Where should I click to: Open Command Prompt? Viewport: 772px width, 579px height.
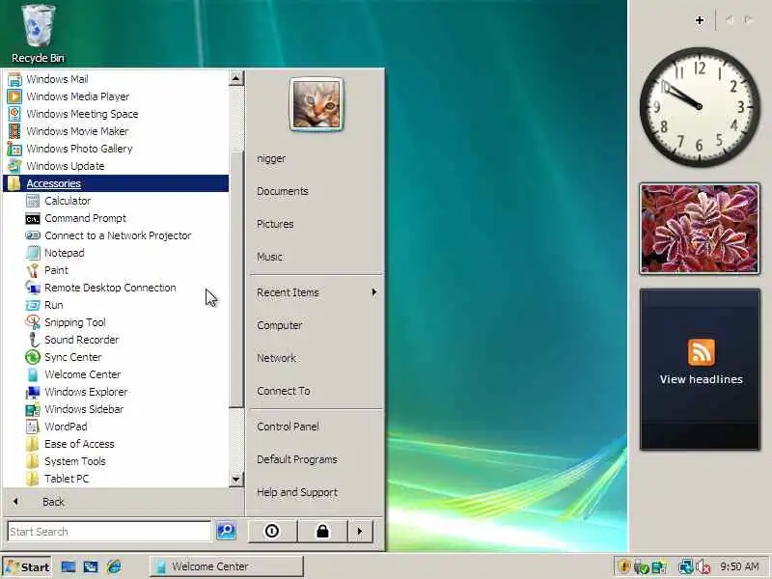coord(116,218)
